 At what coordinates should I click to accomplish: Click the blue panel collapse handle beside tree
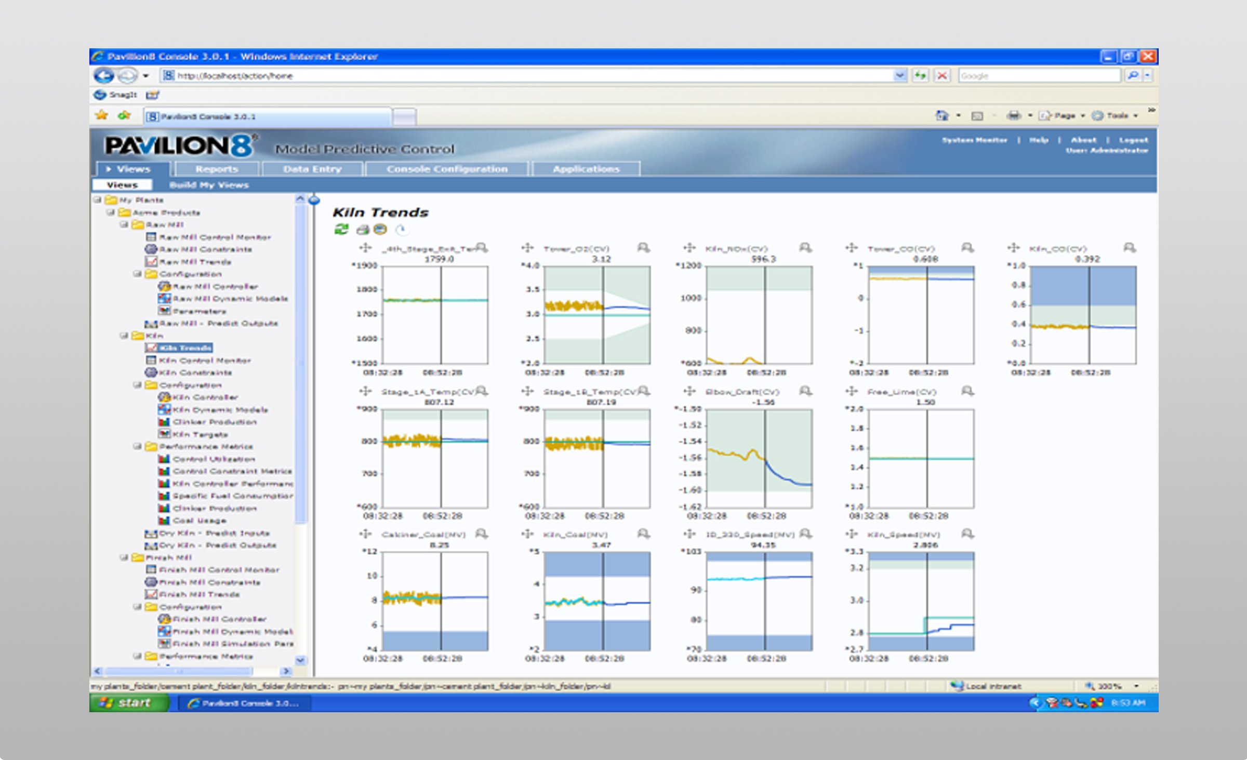pos(314,200)
